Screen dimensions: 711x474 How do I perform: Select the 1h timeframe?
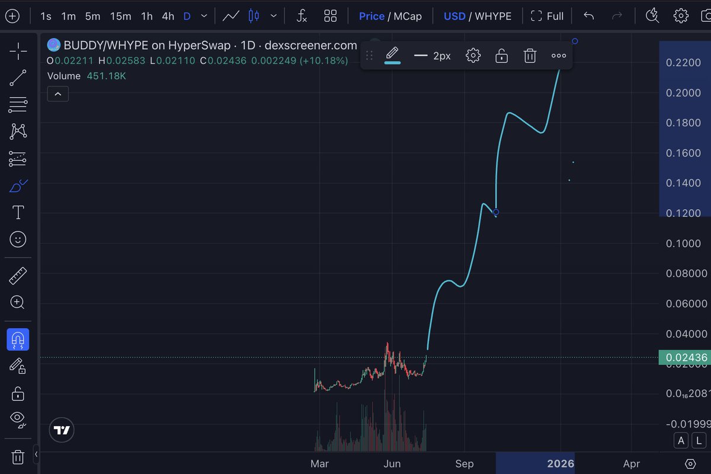[146, 16]
